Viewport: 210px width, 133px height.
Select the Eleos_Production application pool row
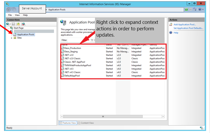(x=113, y=48)
